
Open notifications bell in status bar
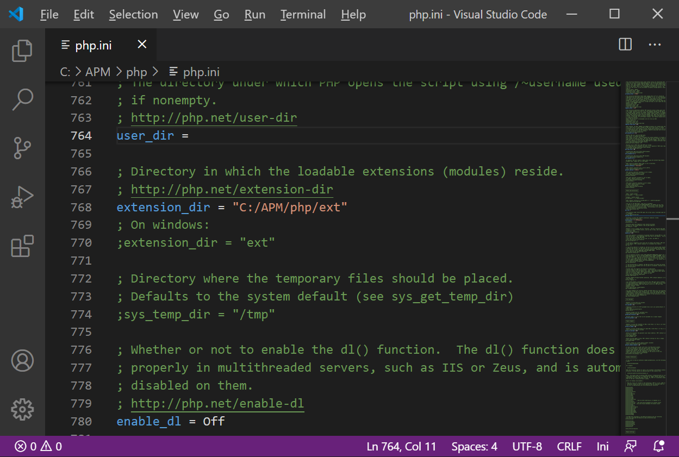pyautogui.click(x=659, y=447)
